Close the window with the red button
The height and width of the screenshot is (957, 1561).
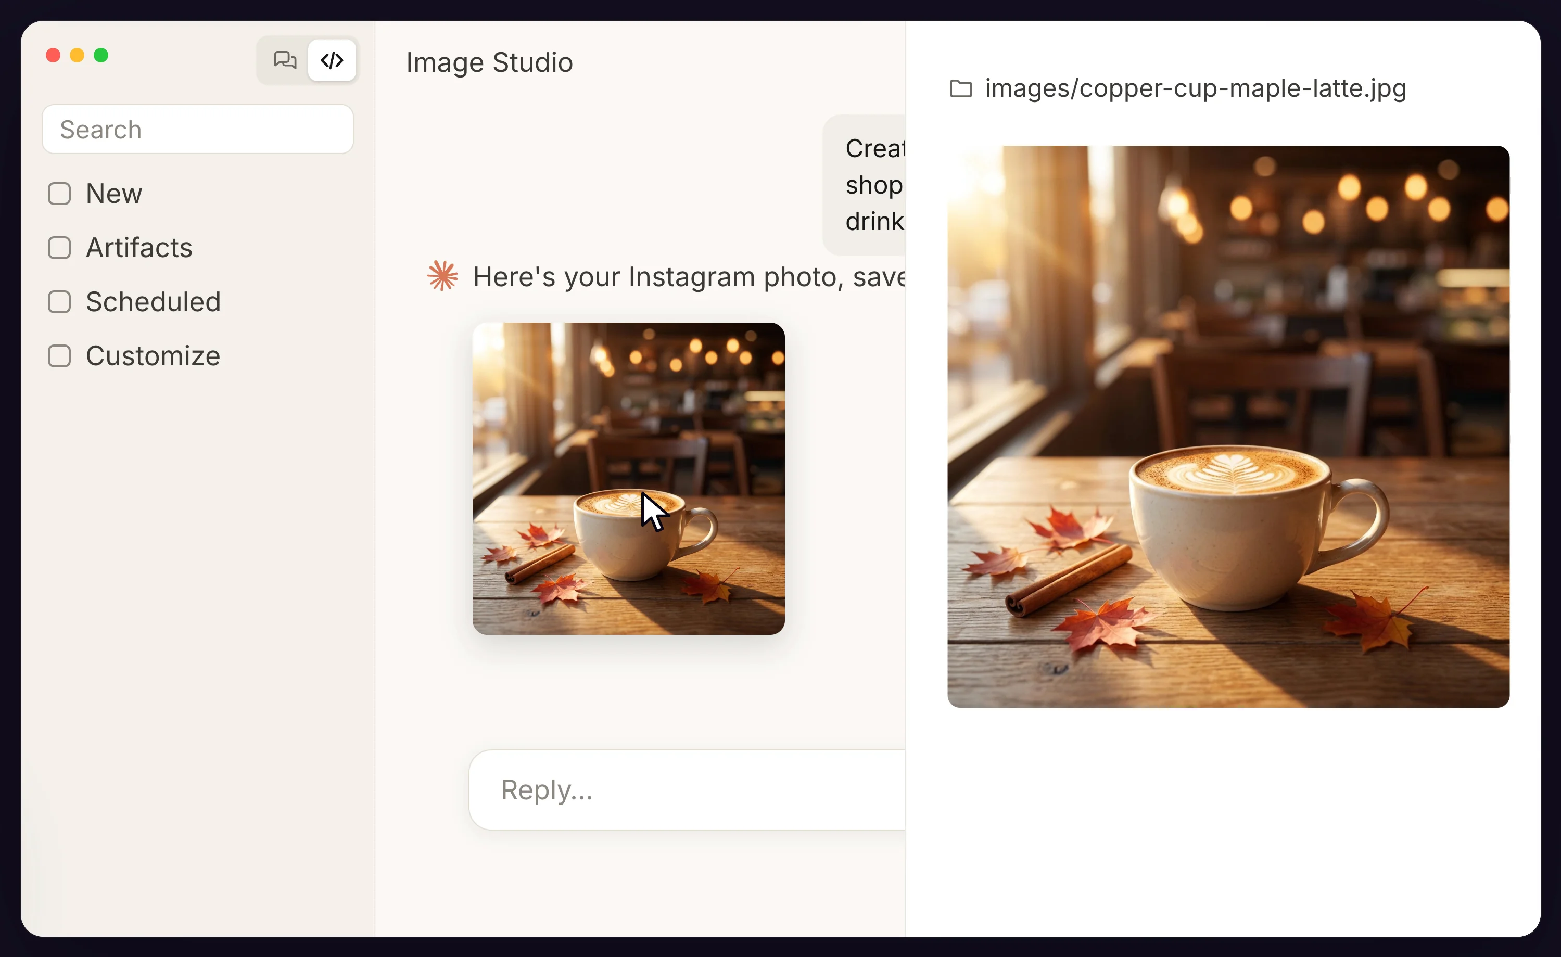click(53, 56)
